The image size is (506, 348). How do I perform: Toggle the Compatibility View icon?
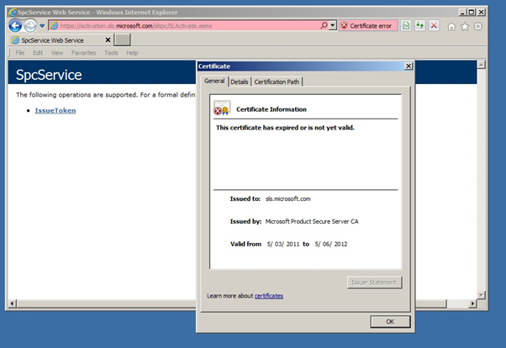pyautogui.click(x=406, y=26)
